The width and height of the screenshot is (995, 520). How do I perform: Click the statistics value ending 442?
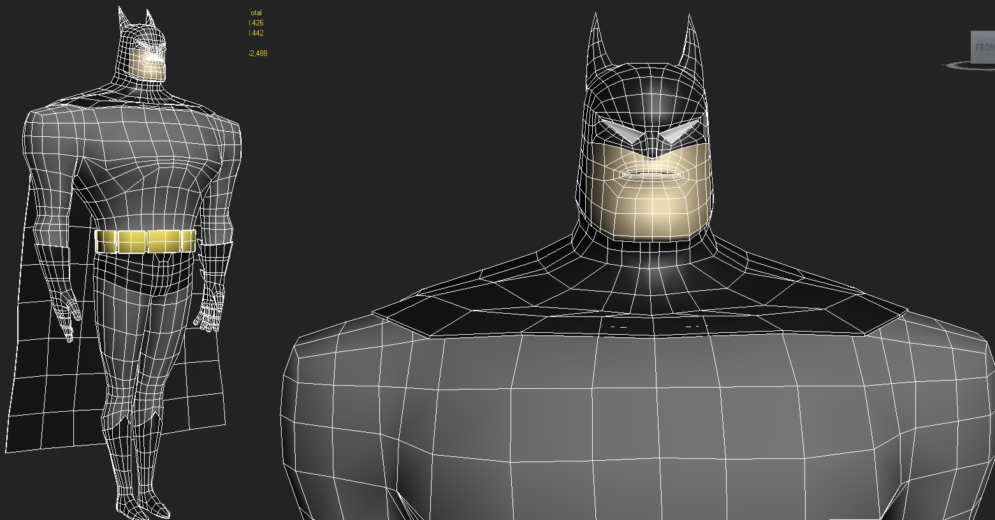255,33
